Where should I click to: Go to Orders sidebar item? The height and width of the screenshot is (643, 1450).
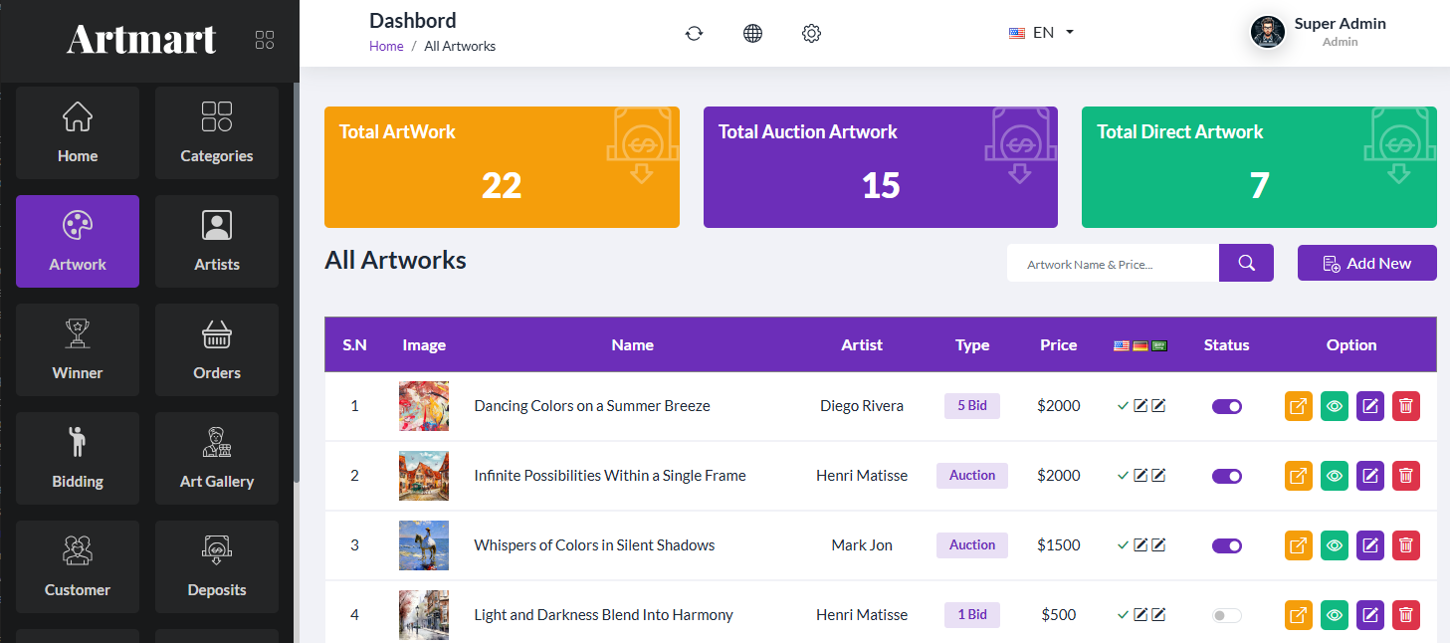pos(217,349)
